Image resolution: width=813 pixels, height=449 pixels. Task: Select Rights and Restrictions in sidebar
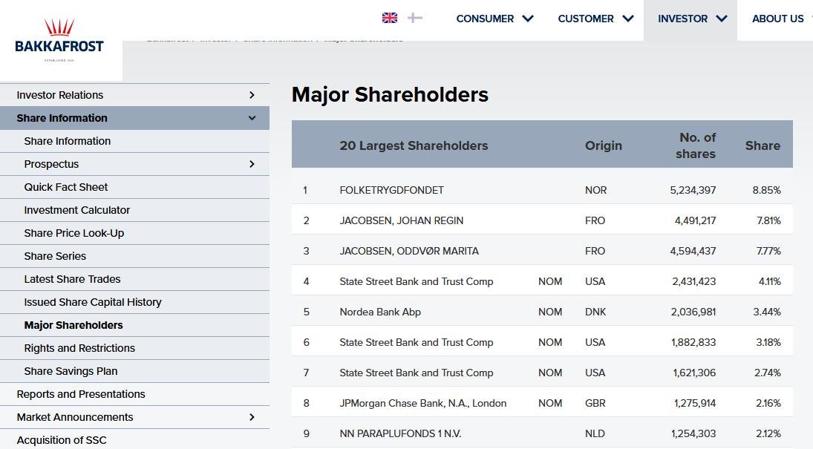click(79, 348)
